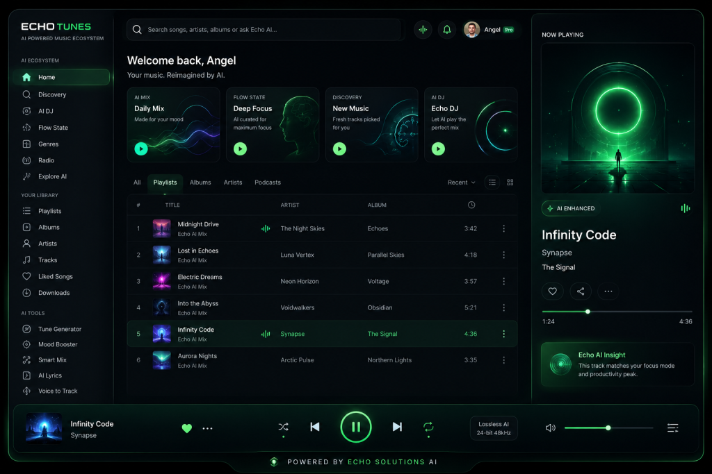This screenshot has height=474, width=712.
Task: Open Voice to Track tool
Action: (50, 391)
